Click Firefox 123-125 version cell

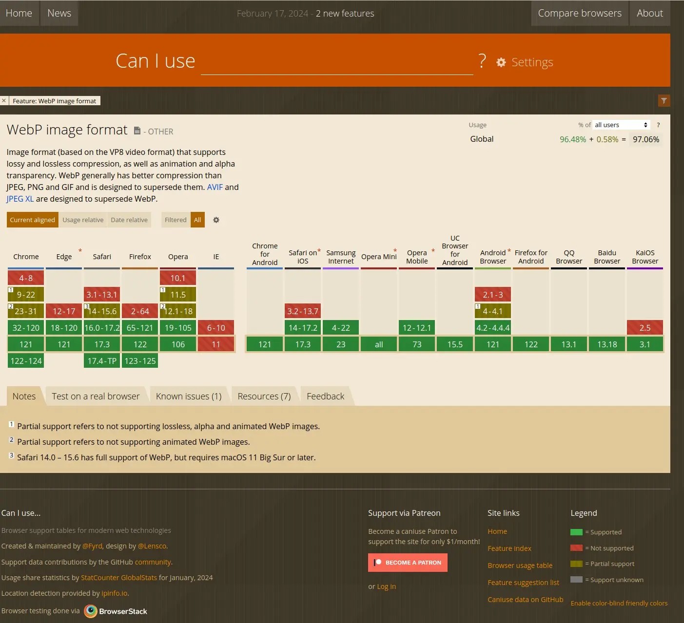click(140, 361)
